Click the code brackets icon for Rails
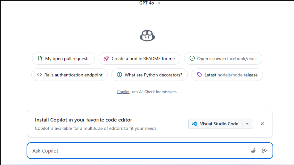 coord(39,75)
